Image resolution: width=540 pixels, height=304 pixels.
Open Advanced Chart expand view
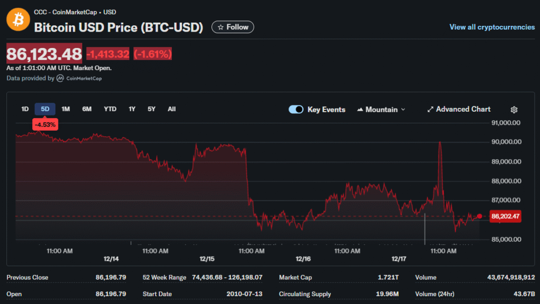coord(459,110)
